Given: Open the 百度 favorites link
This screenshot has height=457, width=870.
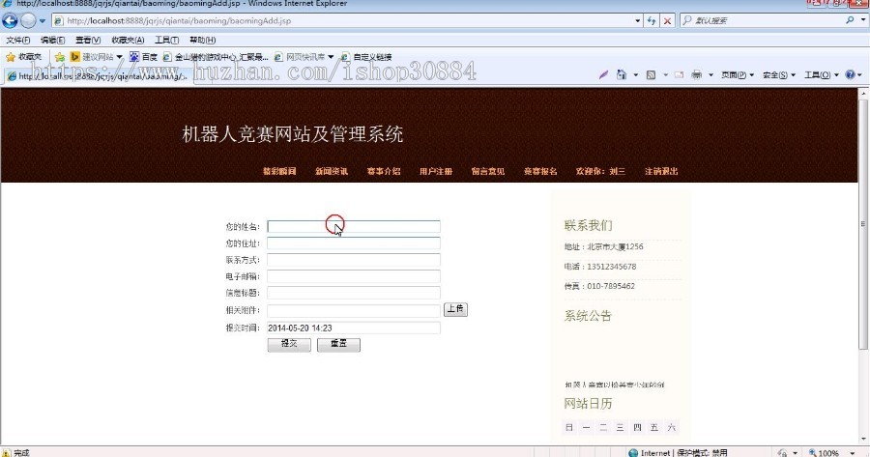Looking at the screenshot, I should coord(143,57).
